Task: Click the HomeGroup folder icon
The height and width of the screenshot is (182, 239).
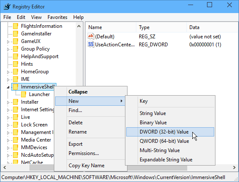Action: (x=16, y=72)
